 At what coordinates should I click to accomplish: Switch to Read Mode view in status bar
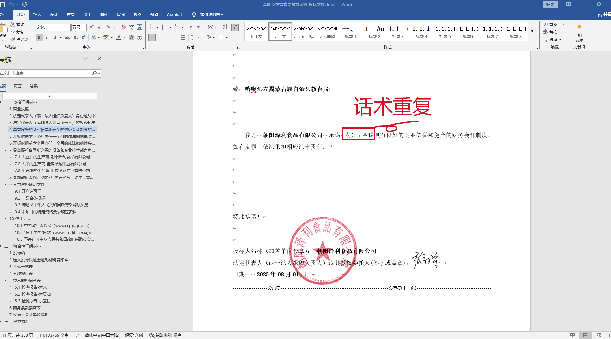tap(573, 335)
